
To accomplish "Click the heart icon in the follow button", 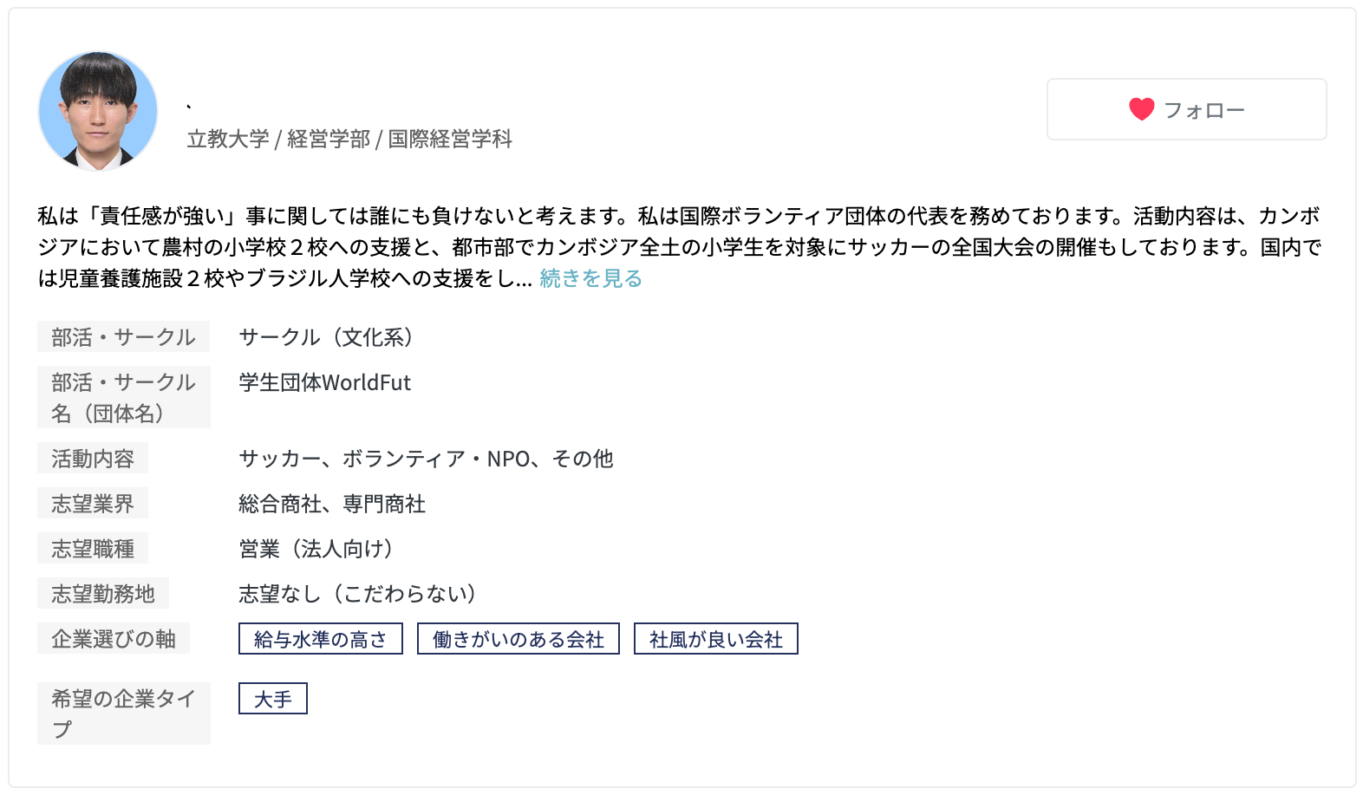I will click(x=1141, y=109).
